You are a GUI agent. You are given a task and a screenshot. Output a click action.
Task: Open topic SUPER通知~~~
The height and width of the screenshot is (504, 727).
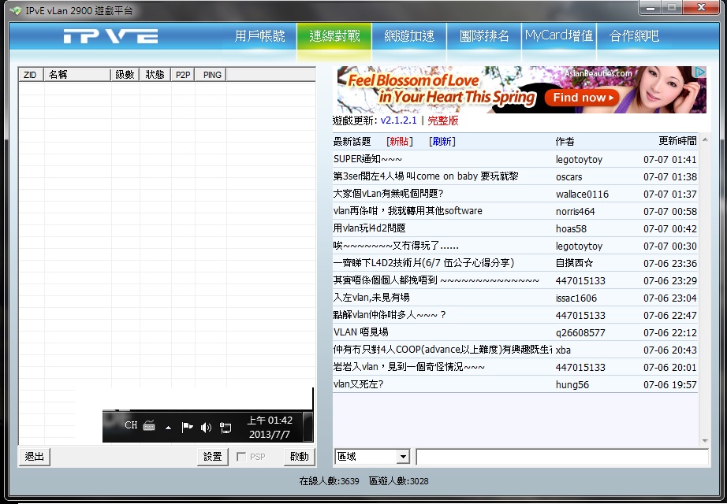pyautogui.click(x=367, y=159)
